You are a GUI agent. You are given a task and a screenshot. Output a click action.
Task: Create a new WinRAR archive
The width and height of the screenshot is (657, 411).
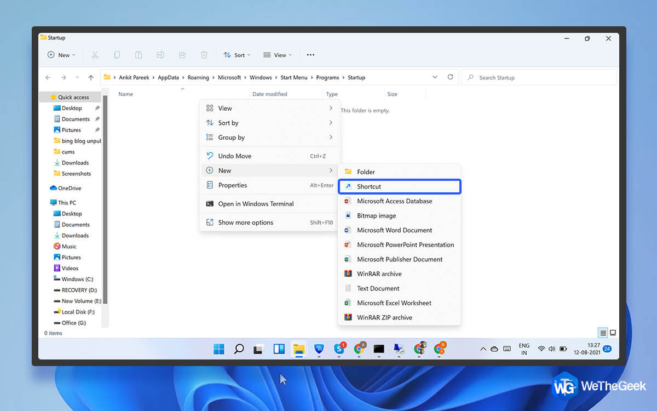[400, 273]
